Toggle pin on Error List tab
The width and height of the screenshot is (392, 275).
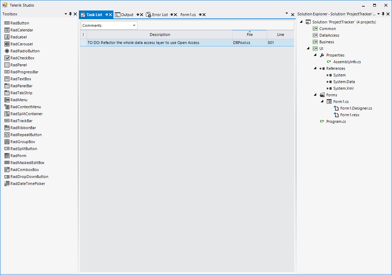pos(171,15)
